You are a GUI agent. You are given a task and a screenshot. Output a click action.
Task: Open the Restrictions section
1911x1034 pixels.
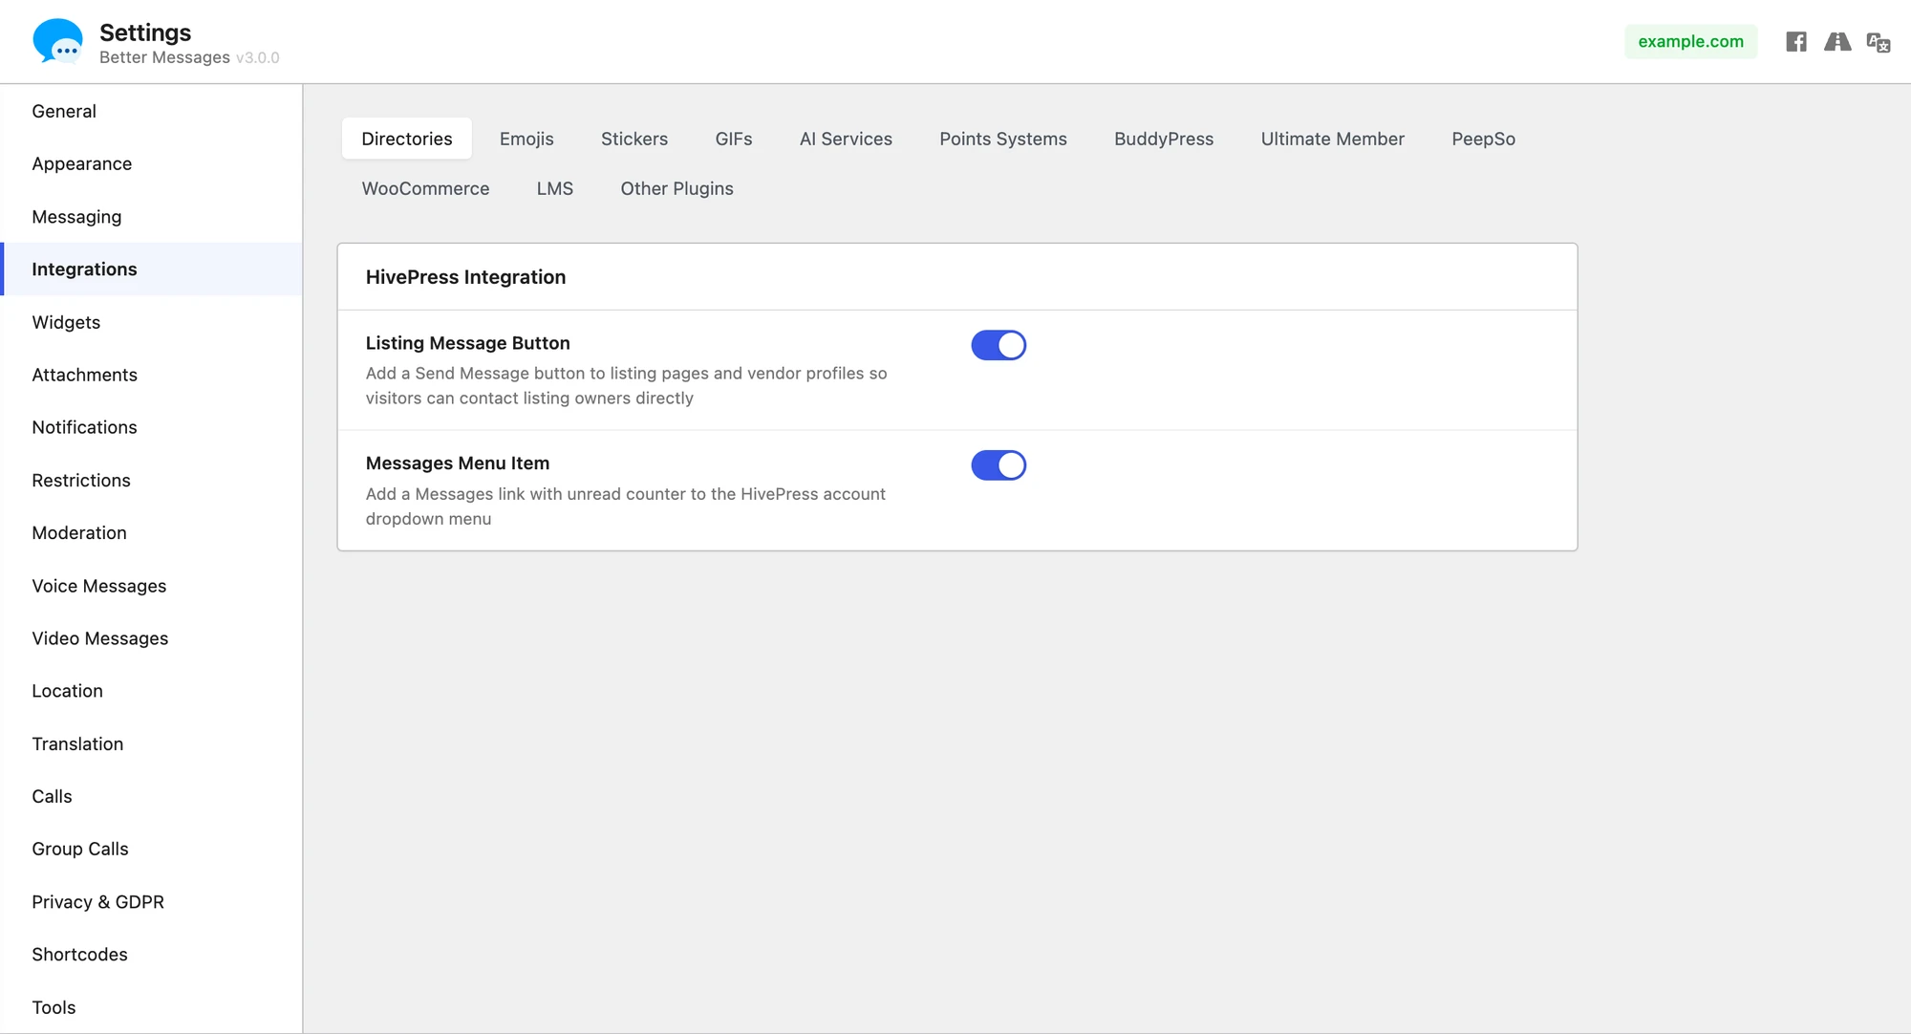(151, 481)
